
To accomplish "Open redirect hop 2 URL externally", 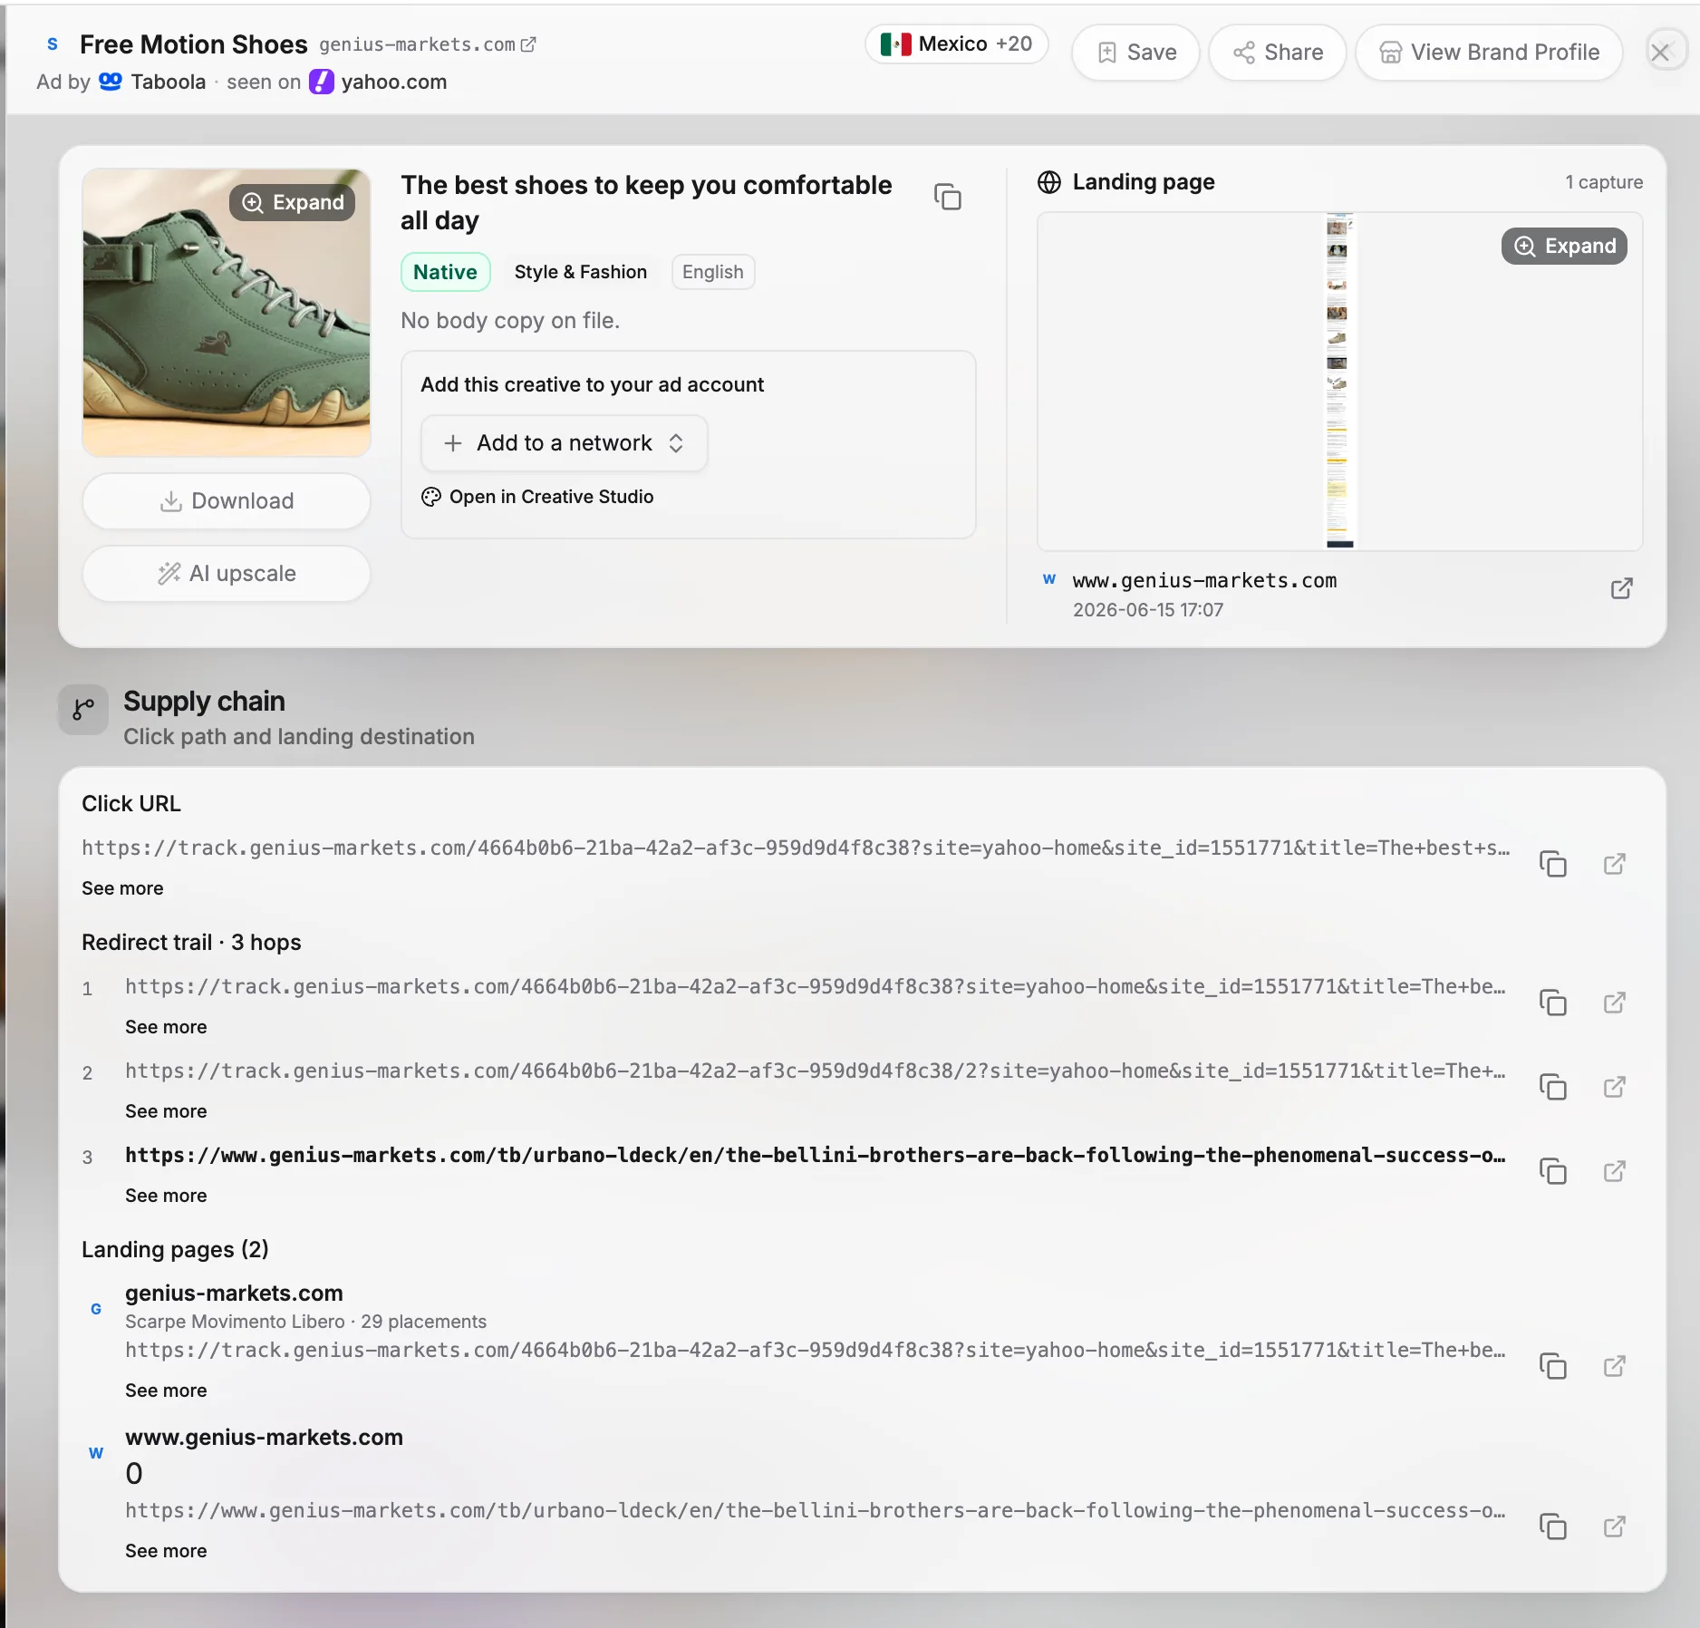I will 1615,1087.
